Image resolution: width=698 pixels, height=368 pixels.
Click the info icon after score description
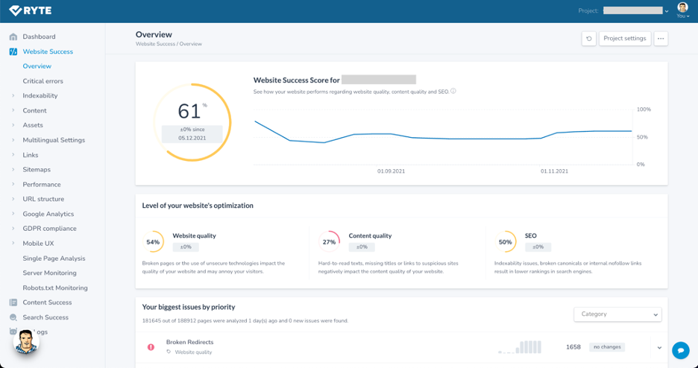coord(453,92)
